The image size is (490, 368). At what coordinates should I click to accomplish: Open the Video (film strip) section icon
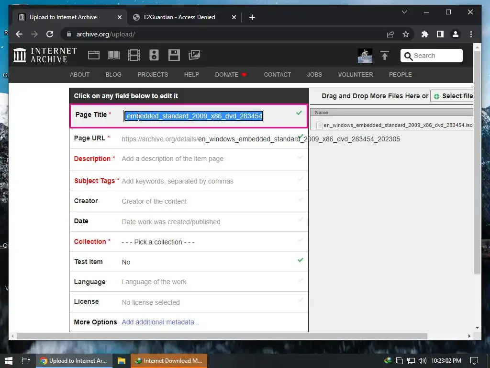click(134, 55)
